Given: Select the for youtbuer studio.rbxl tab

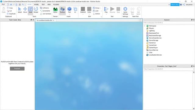Looking at the screenshot, I should (44, 20).
